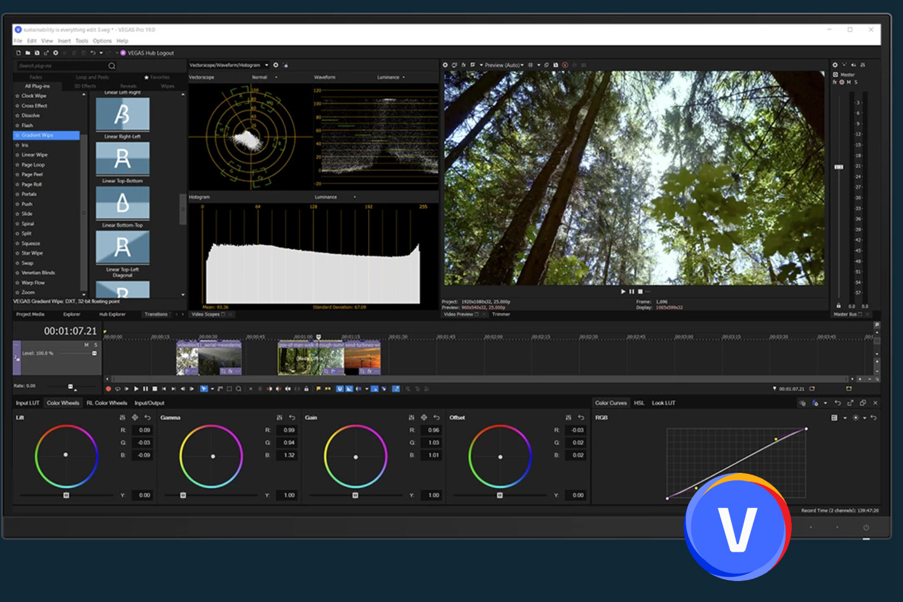Toggle Enable Snapping magnet button
The width and height of the screenshot is (903, 602).
pyautogui.click(x=340, y=388)
